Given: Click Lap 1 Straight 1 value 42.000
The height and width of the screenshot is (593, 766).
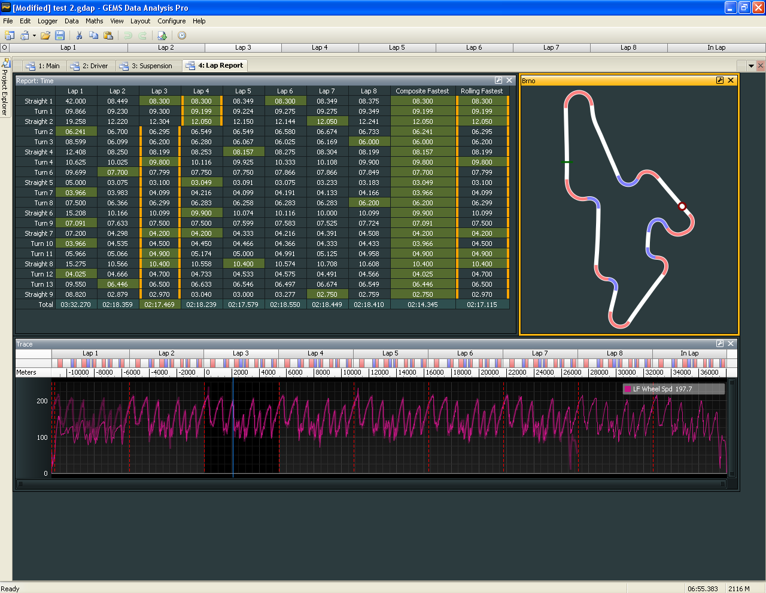Looking at the screenshot, I should (x=76, y=101).
